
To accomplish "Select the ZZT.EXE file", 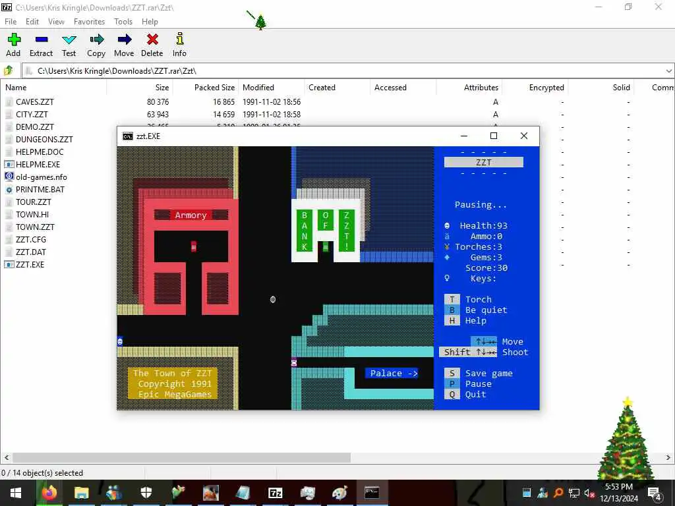I will (x=30, y=264).
